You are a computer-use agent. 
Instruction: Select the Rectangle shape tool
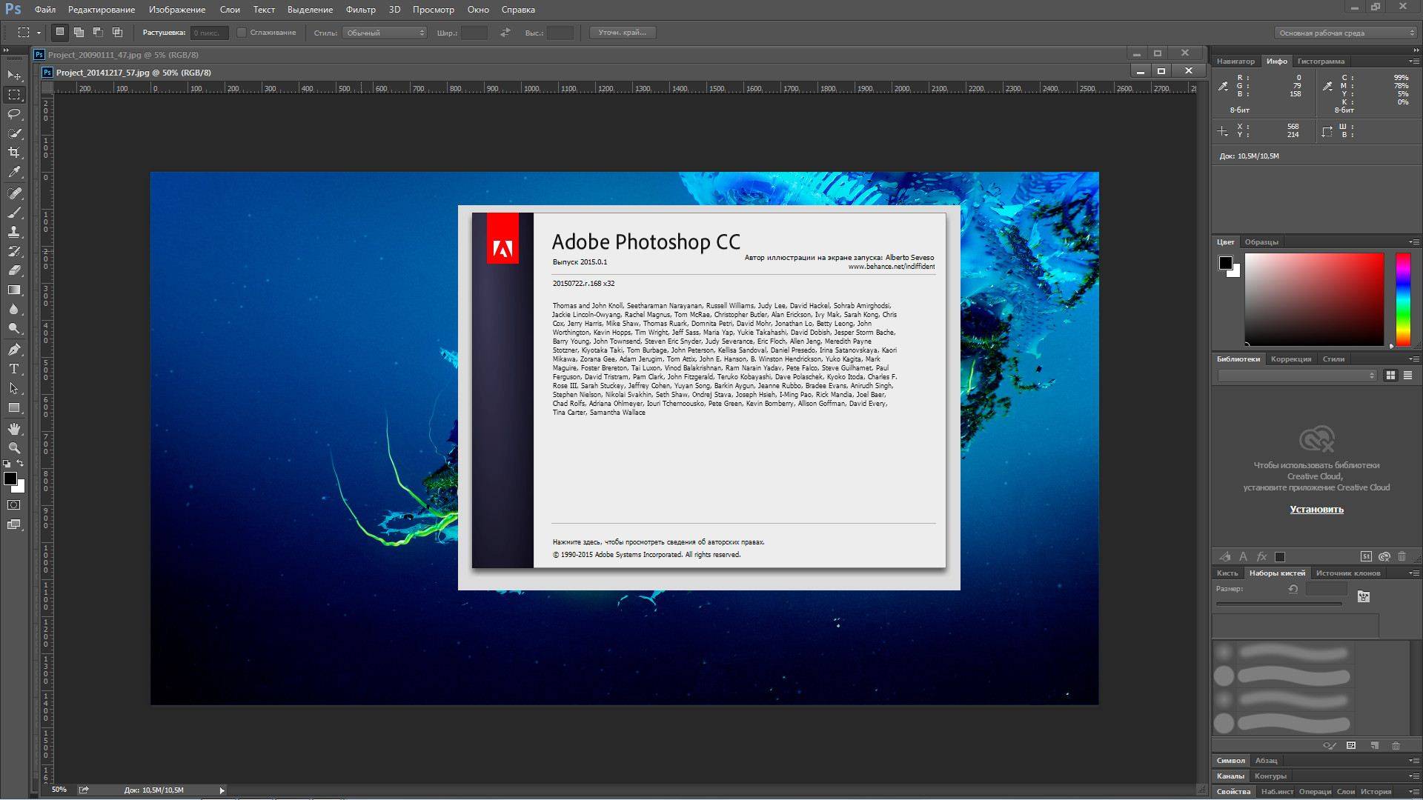(14, 407)
